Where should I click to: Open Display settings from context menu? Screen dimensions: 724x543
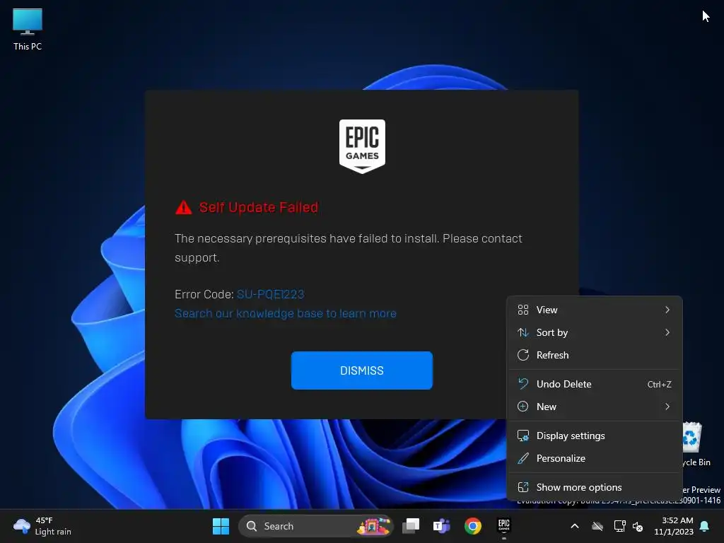pyautogui.click(x=594, y=436)
